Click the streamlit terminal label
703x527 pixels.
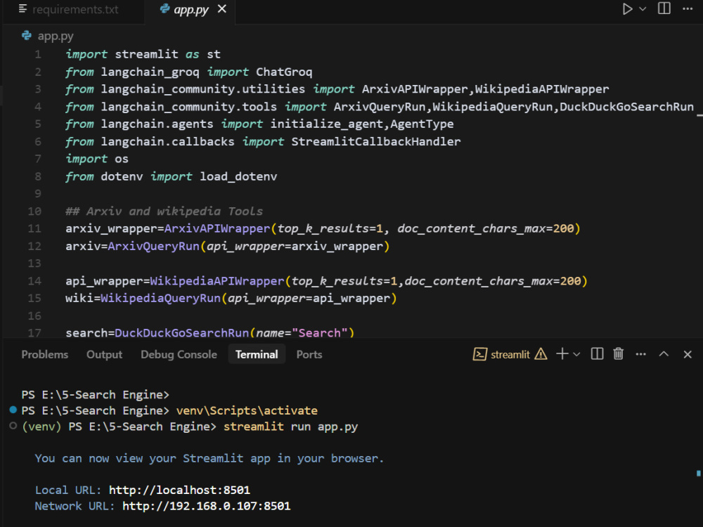(x=510, y=354)
